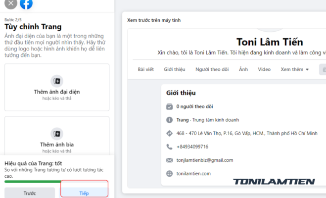Click direction icon beside Lê Văn Thọ address
The width and height of the screenshot is (326, 198).
point(170,133)
